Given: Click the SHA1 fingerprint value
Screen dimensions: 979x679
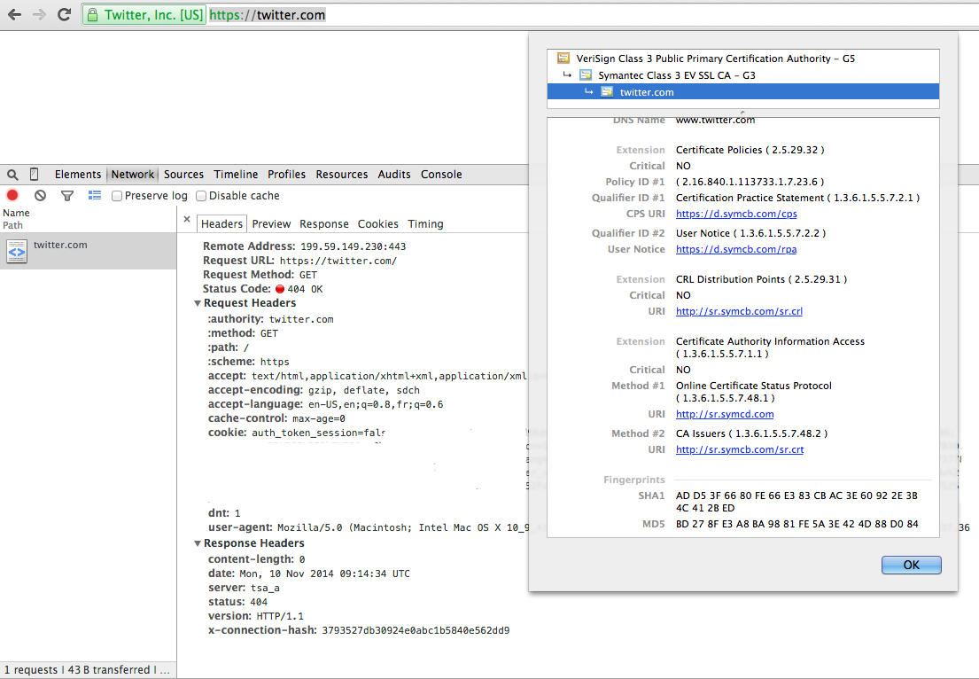Looking at the screenshot, I should 796,502.
